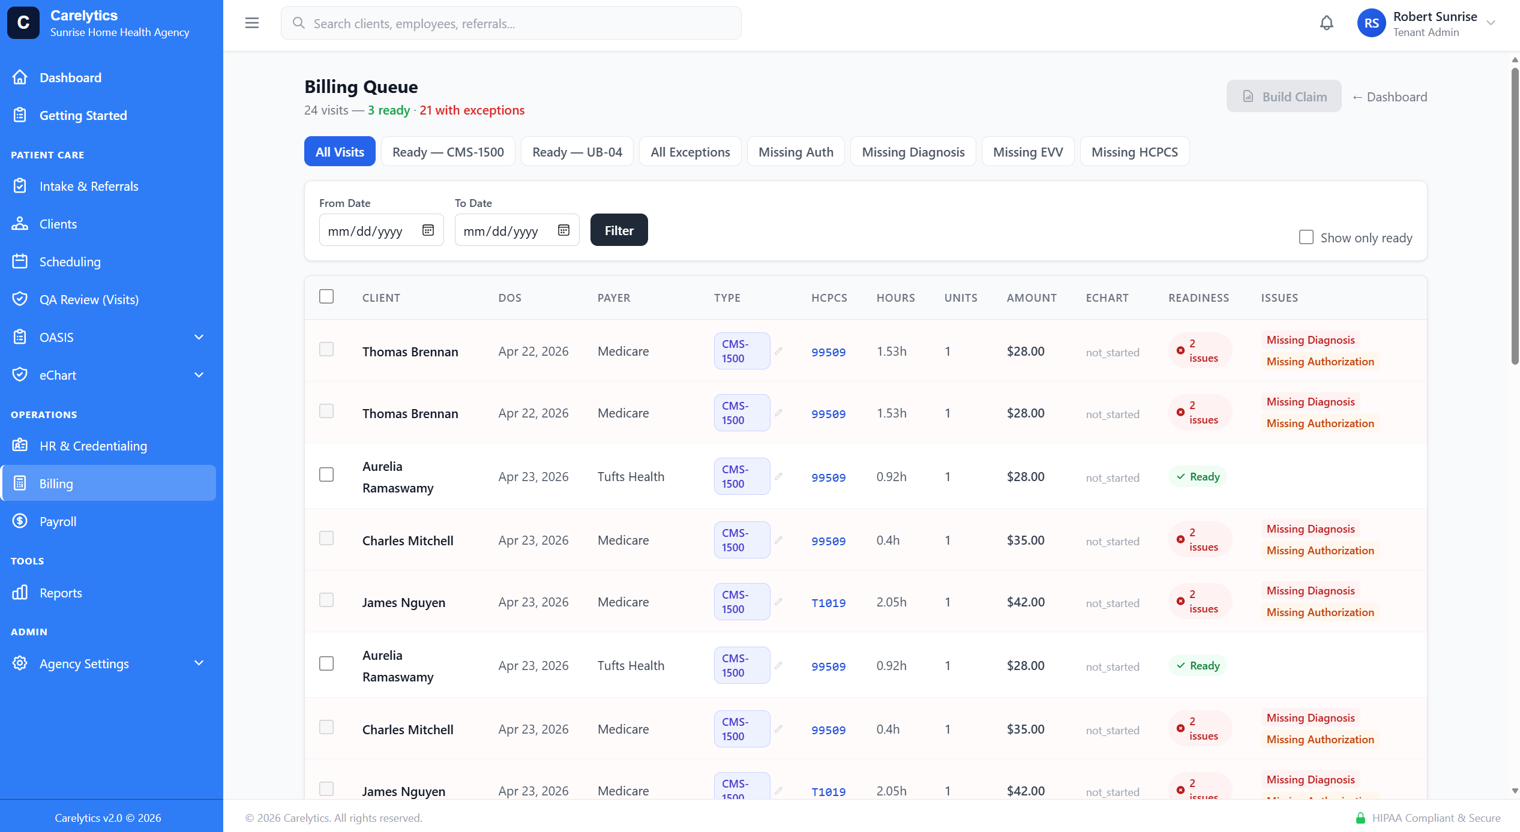Edit claim type pencil on first James Nguyen row
This screenshot has width=1520, height=832.
pyautogui.click(x=778, y=602)
